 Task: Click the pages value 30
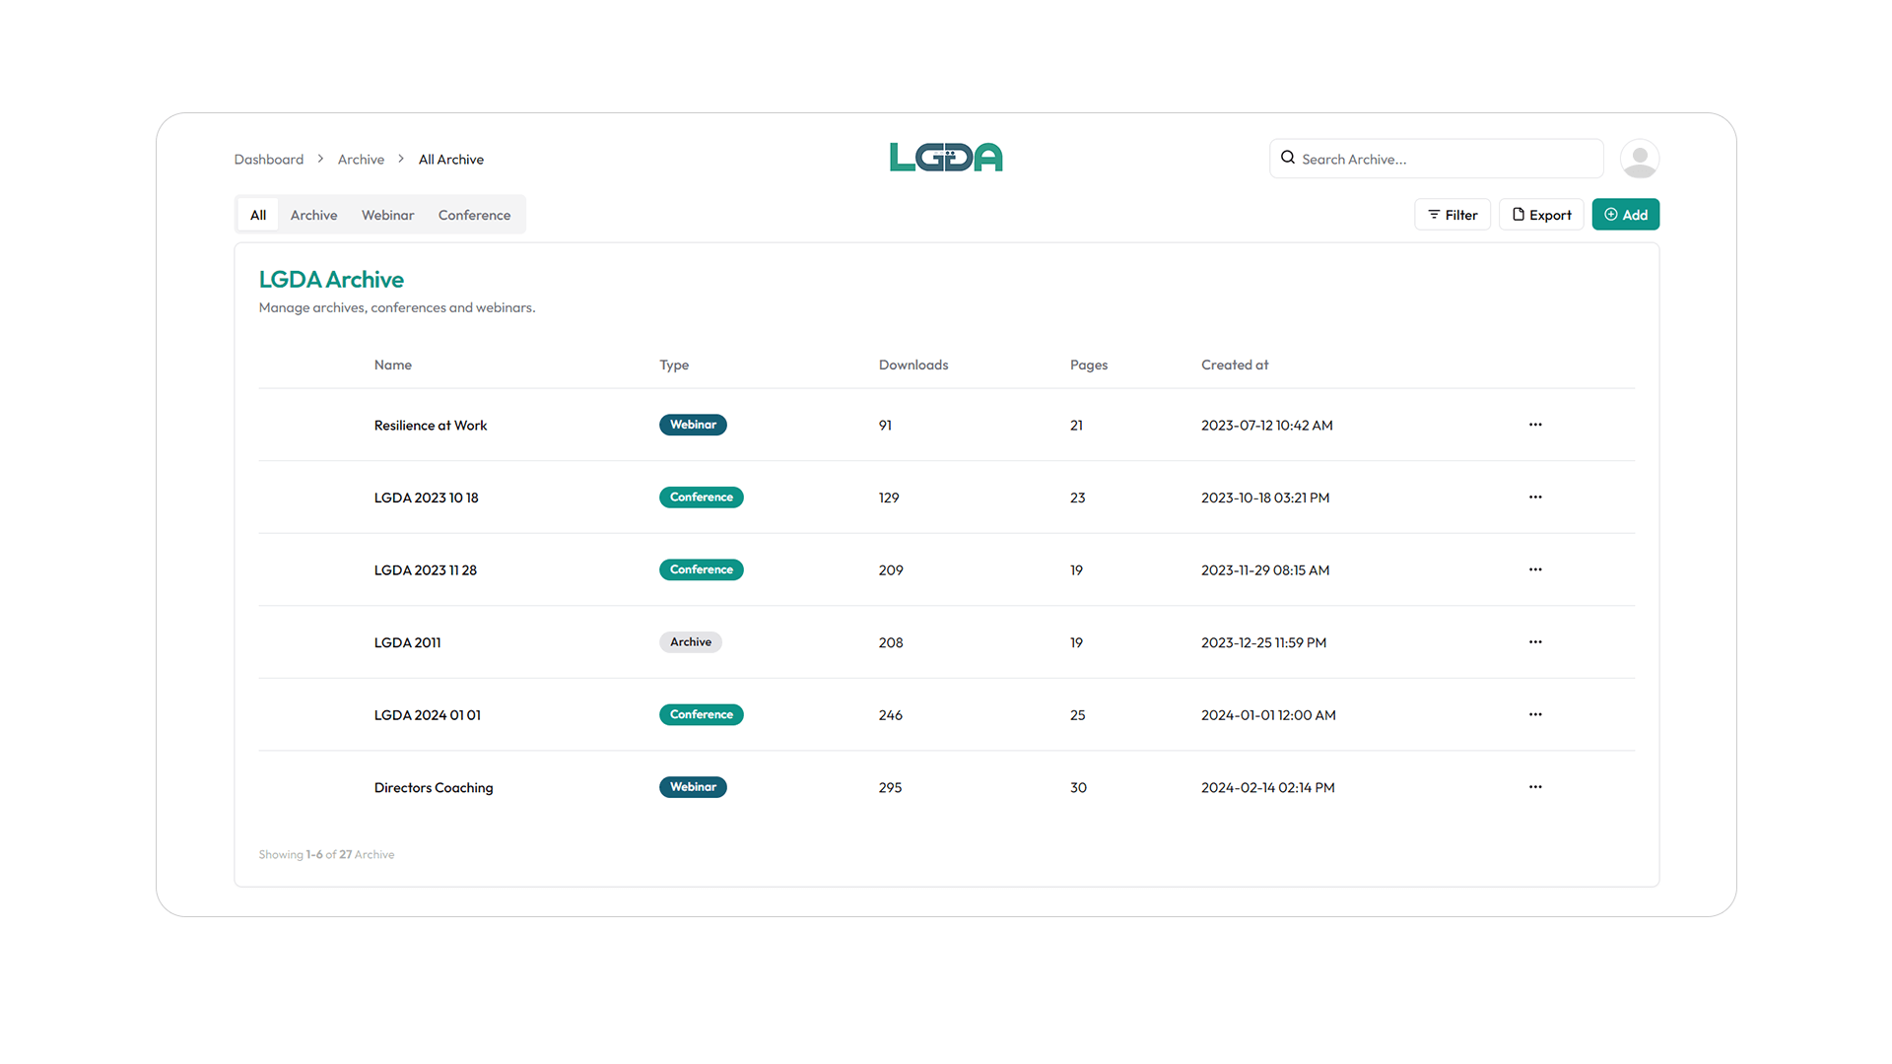1078,787
